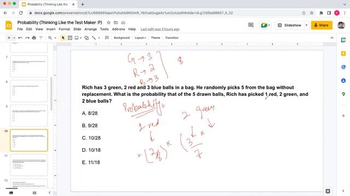
Task: Open the Add-ons menu
Action: click(118, 29)
